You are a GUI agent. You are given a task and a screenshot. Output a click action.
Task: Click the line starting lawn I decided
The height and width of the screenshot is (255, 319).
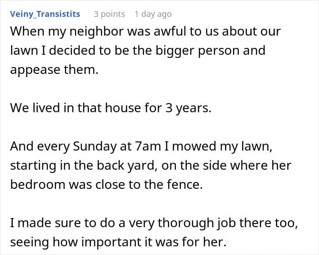138,50
